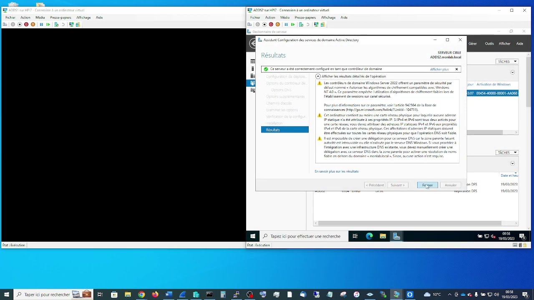Open Google Chrome from host taskbar
Viewport: 534px width, 300px height.
[141, 295]
